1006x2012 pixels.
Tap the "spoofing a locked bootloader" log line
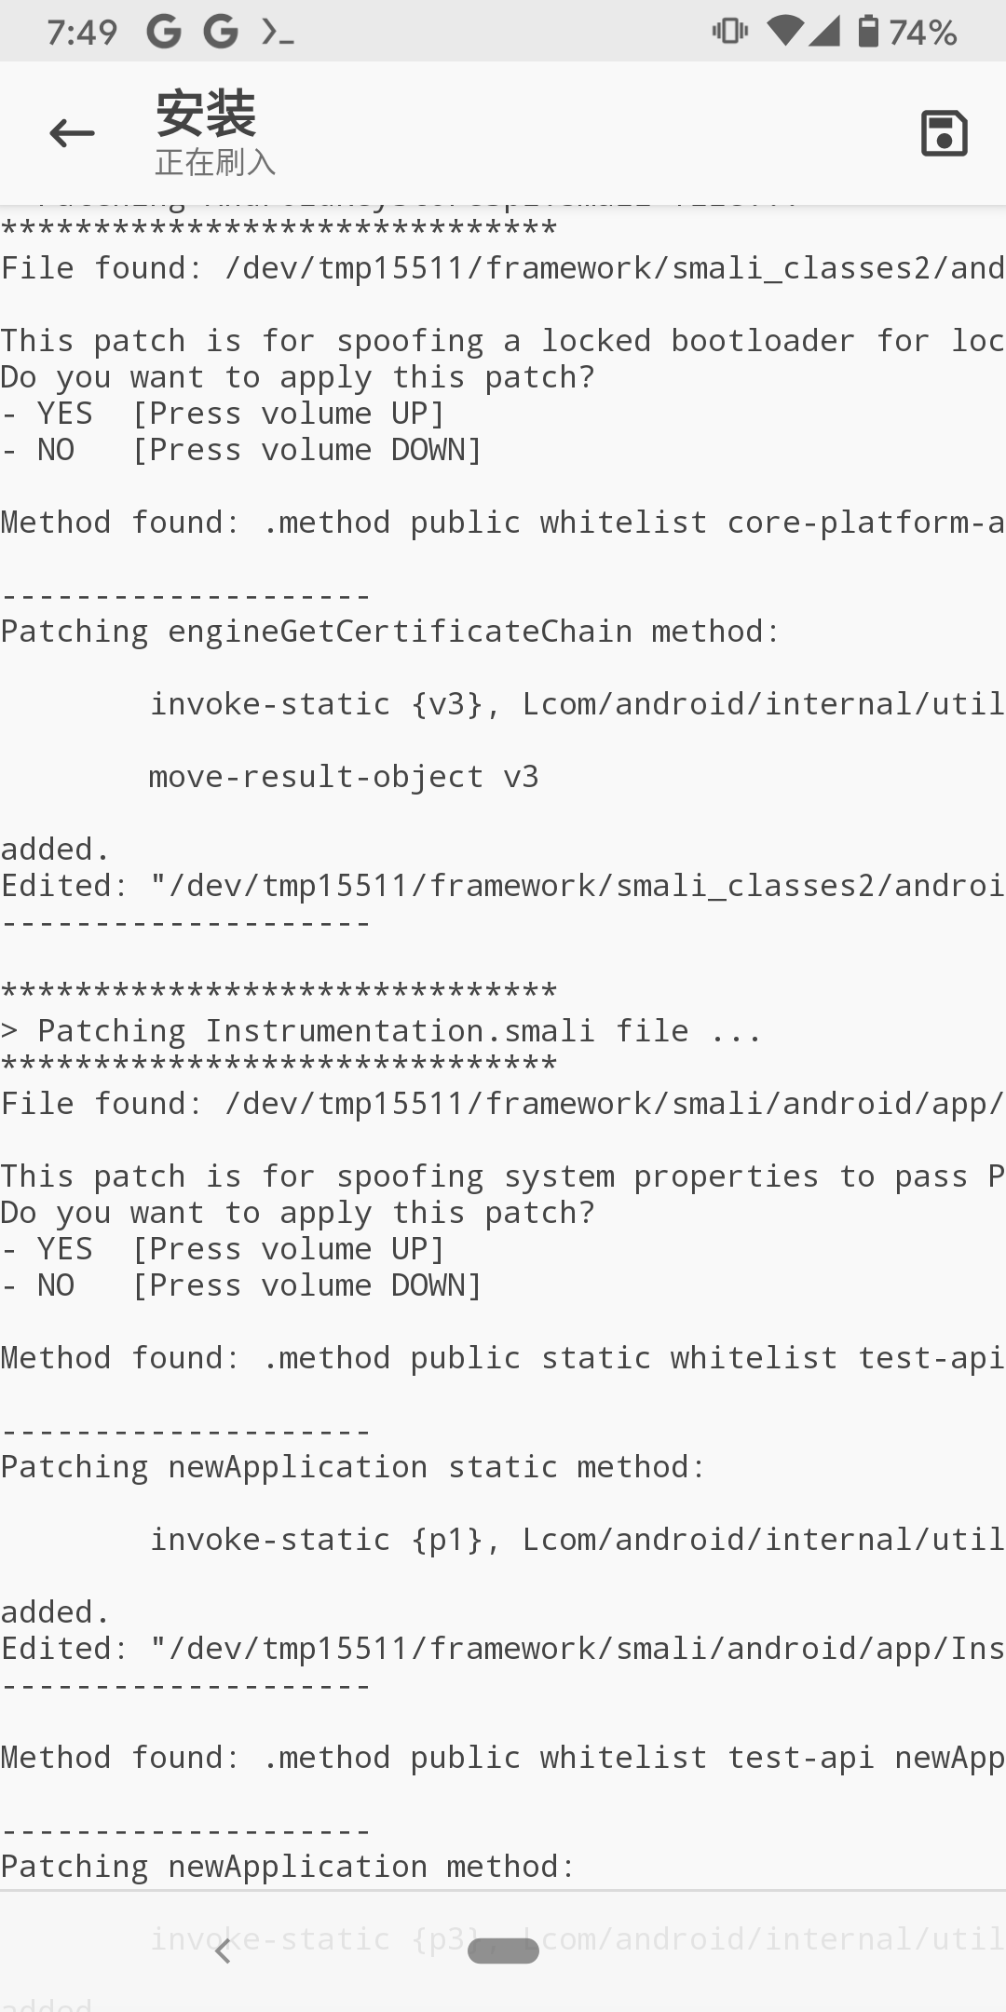coord(503,341)
